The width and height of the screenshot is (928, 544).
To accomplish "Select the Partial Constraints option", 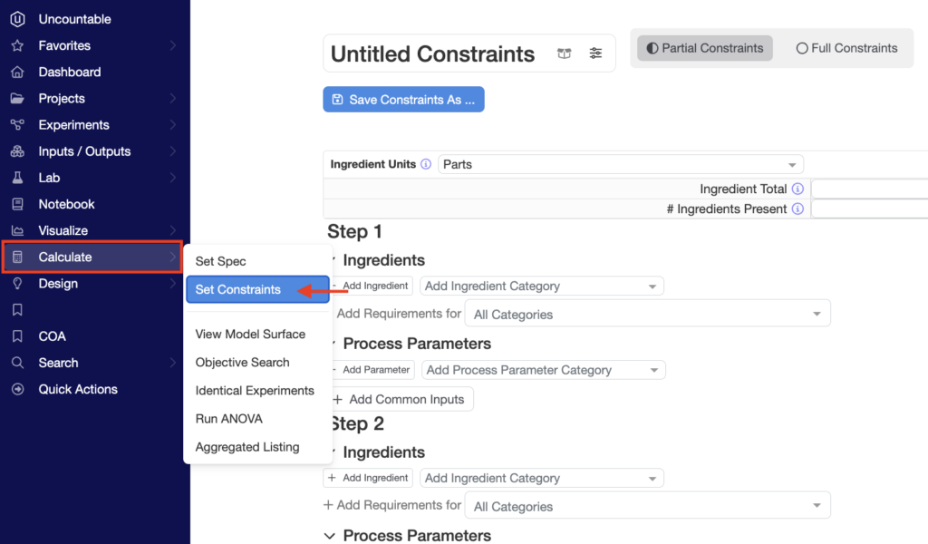I will [704, 48].
